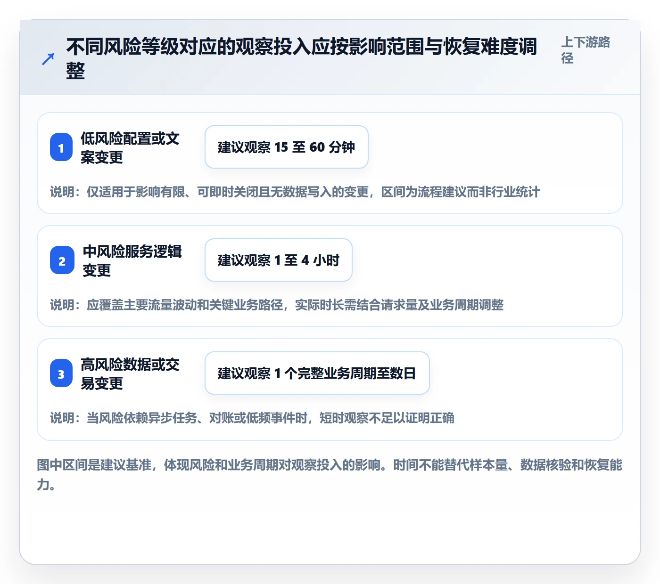Click the note starting 说明：应覆盖主要流量波动
The width and height of the screenshot is (660, 584).
tap(277, 305)
